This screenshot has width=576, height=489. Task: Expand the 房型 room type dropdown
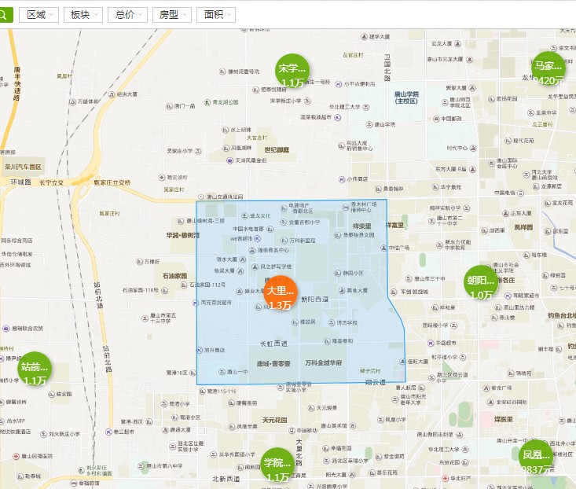tap(174, 15)
